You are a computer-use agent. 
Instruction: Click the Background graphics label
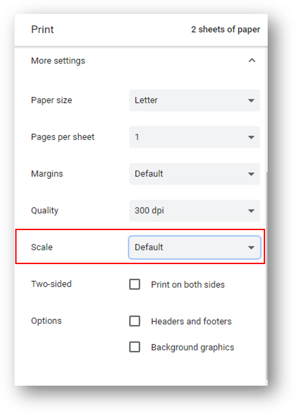click(x=193, y=347)
